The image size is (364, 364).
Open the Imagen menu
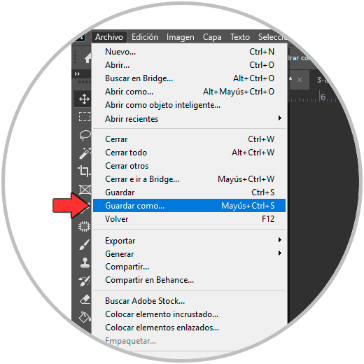tap(181, 37)
